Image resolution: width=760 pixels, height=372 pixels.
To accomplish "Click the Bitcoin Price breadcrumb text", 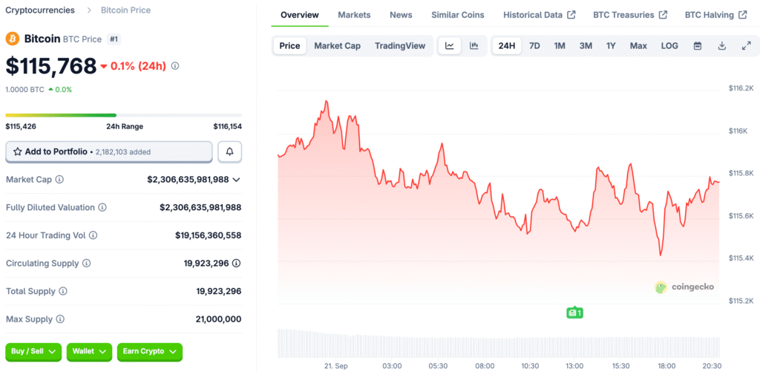I will (x=125, y=10).
